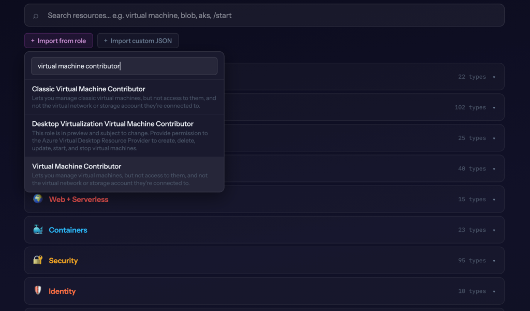Expand the row showing 102 types
This screenshot has height=311, width=530.
494,108
